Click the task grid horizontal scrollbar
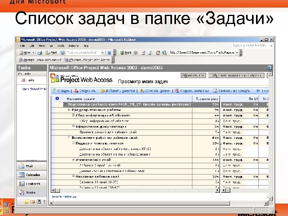 [x=135, y=190]
